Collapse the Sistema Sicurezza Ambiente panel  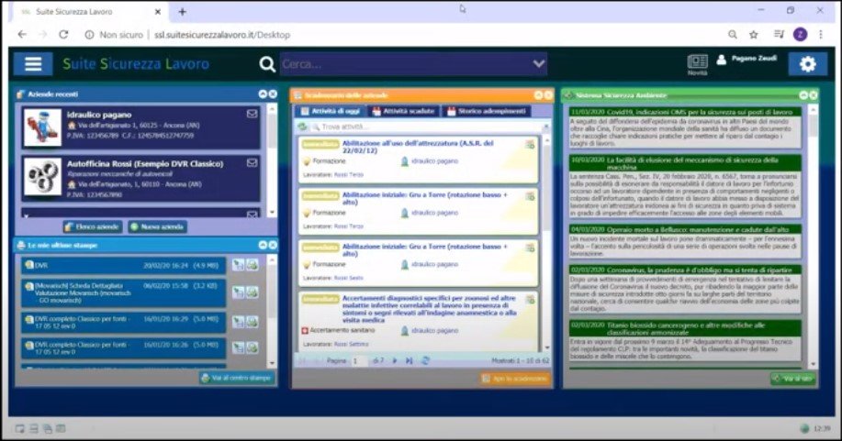(803, 94)
